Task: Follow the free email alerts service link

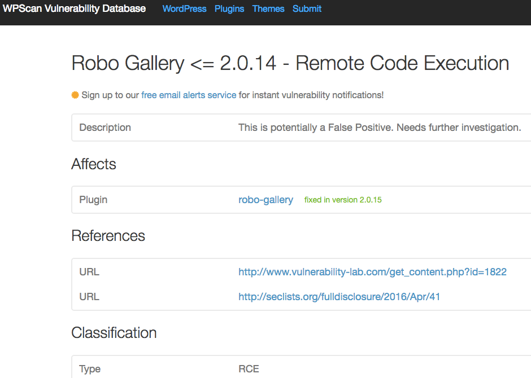Action: click(x=189, y=95)
